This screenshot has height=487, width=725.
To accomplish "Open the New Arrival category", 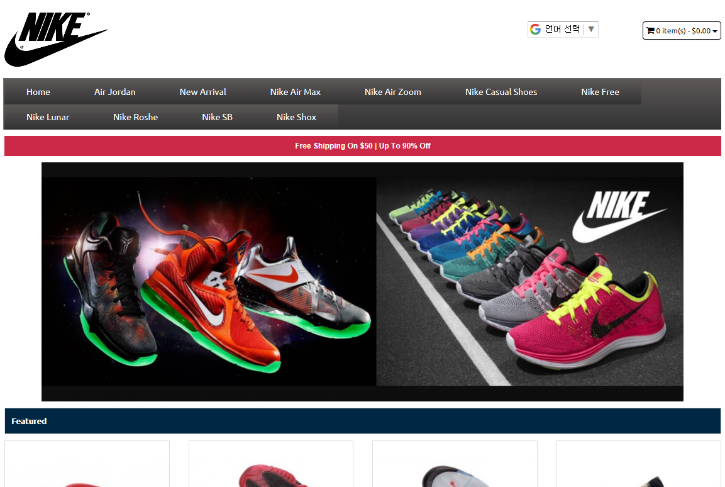I will coord(202,92).
